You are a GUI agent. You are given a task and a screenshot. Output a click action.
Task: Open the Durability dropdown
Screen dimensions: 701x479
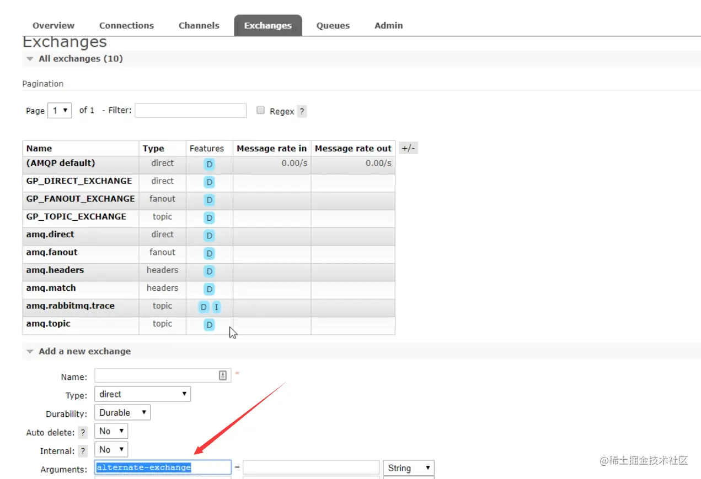tap(122, 412)
